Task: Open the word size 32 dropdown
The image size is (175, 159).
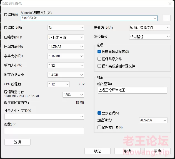Action: [x=66, y=66]
